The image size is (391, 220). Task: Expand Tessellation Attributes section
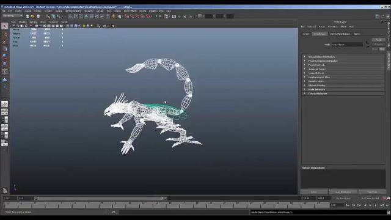click(343, 57)
